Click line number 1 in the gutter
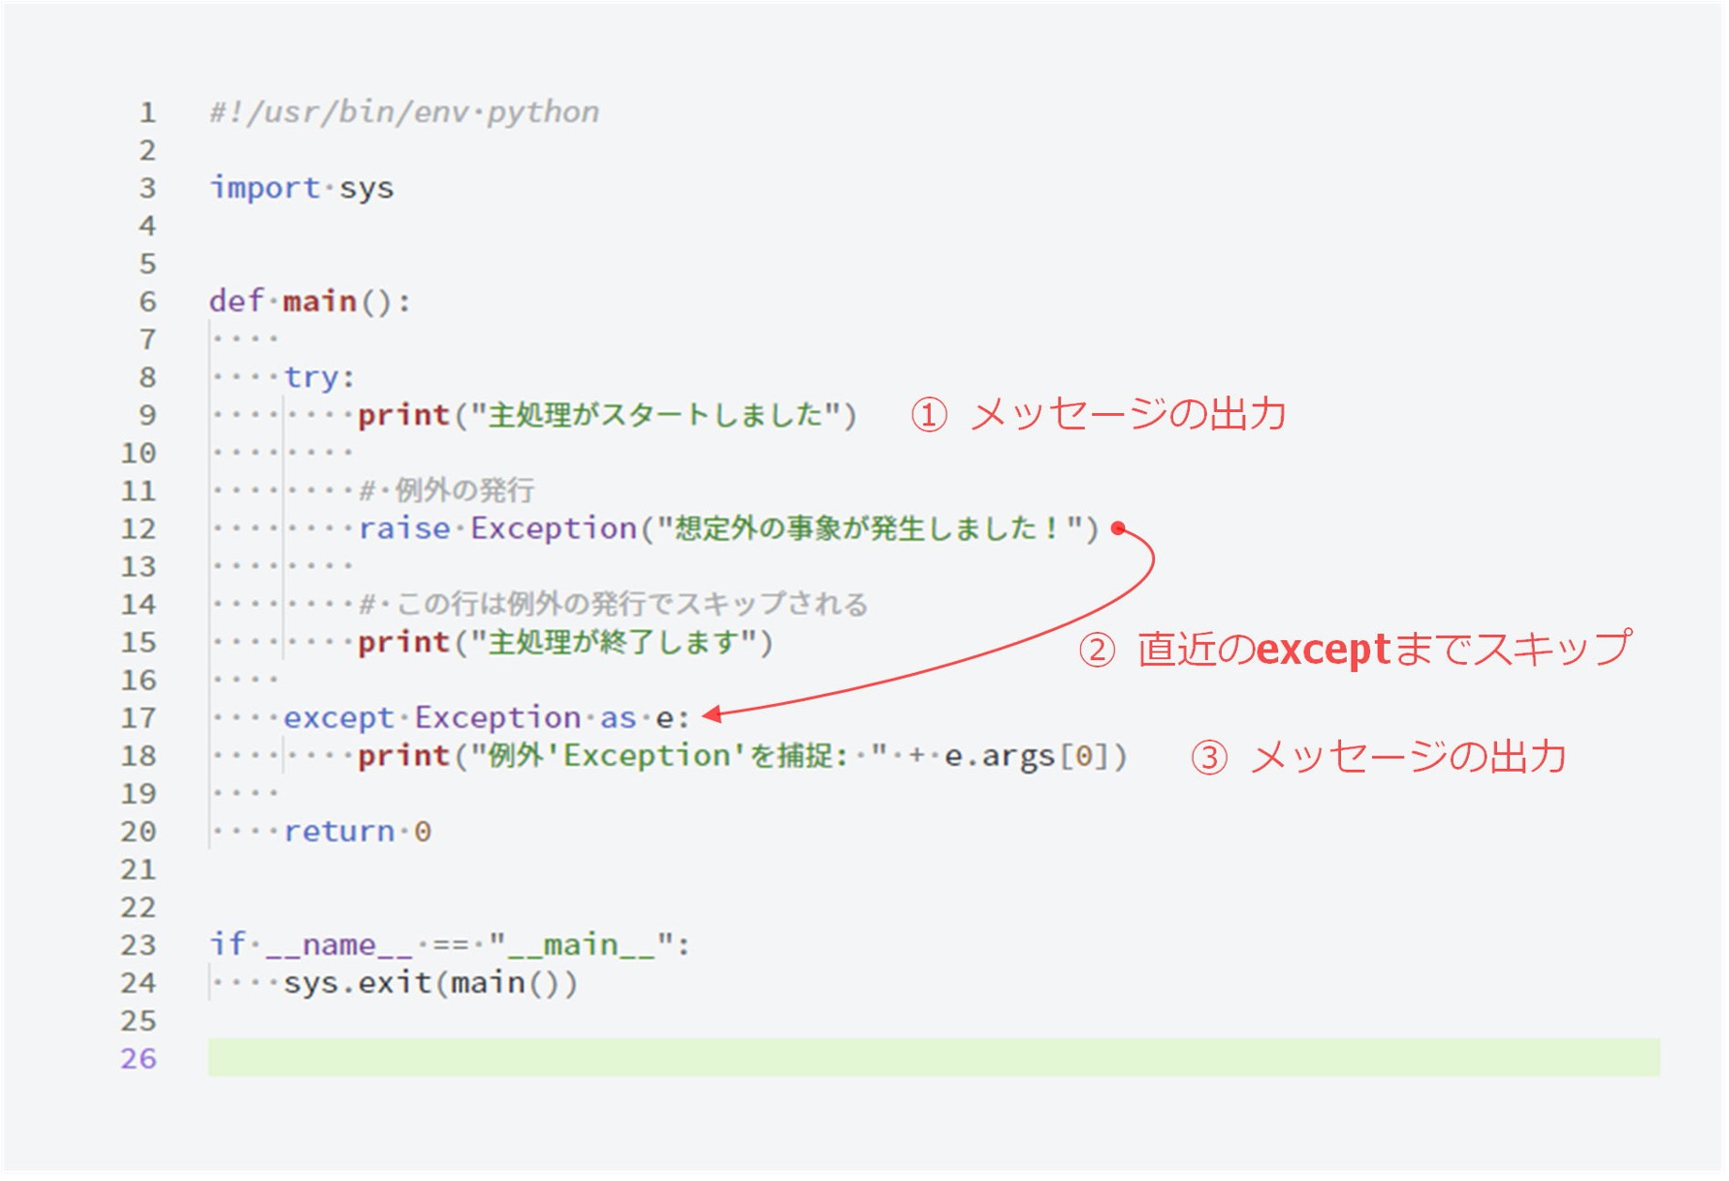The height and width of the screenshot is (1181, 1729). click(147, 111)
